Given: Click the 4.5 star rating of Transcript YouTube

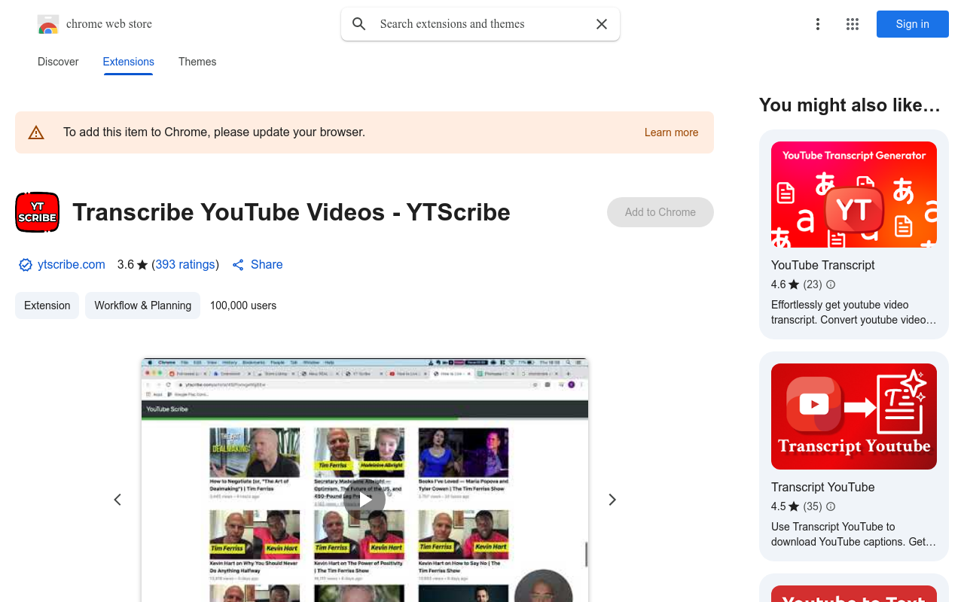Looking at the screenshot, I should [x=785, y=506].
